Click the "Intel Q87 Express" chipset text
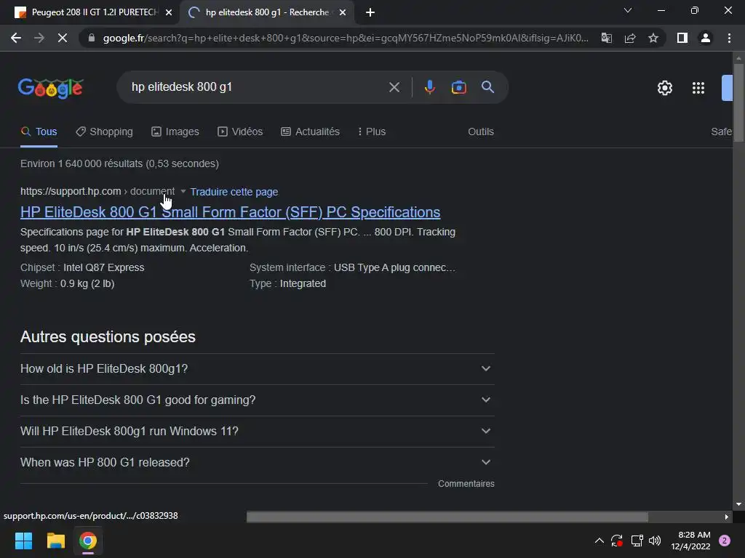745x558 pixels. coord(103,267)
